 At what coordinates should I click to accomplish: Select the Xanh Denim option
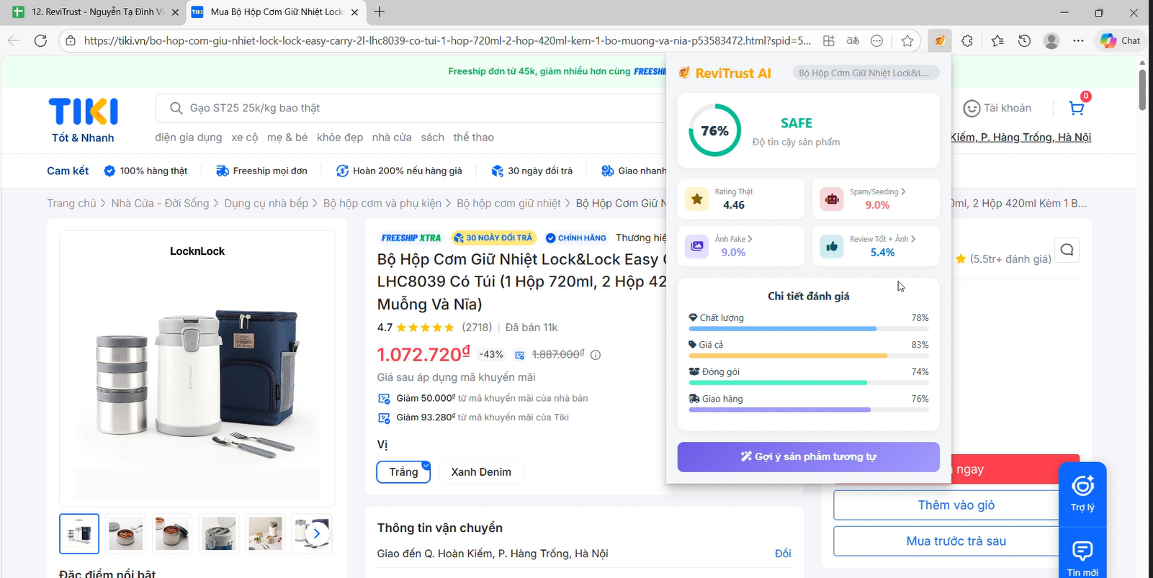tap(481, 472)
